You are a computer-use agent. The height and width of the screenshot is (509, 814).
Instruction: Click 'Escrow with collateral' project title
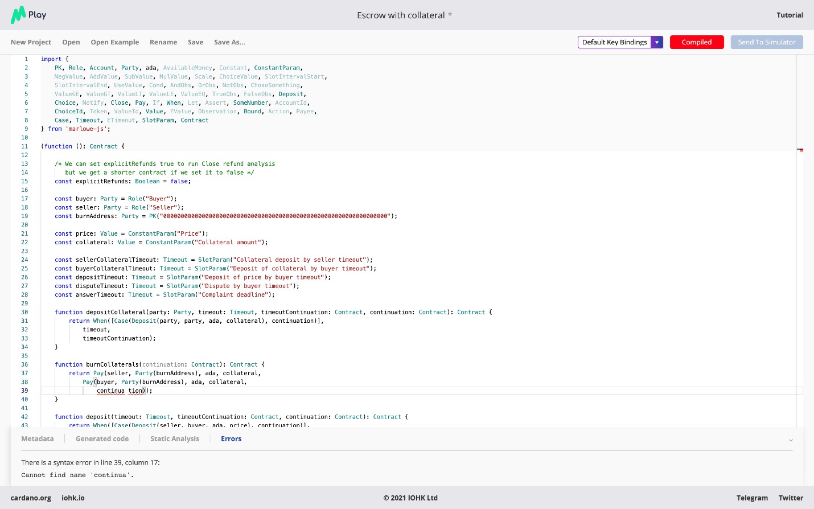[401, 15]
